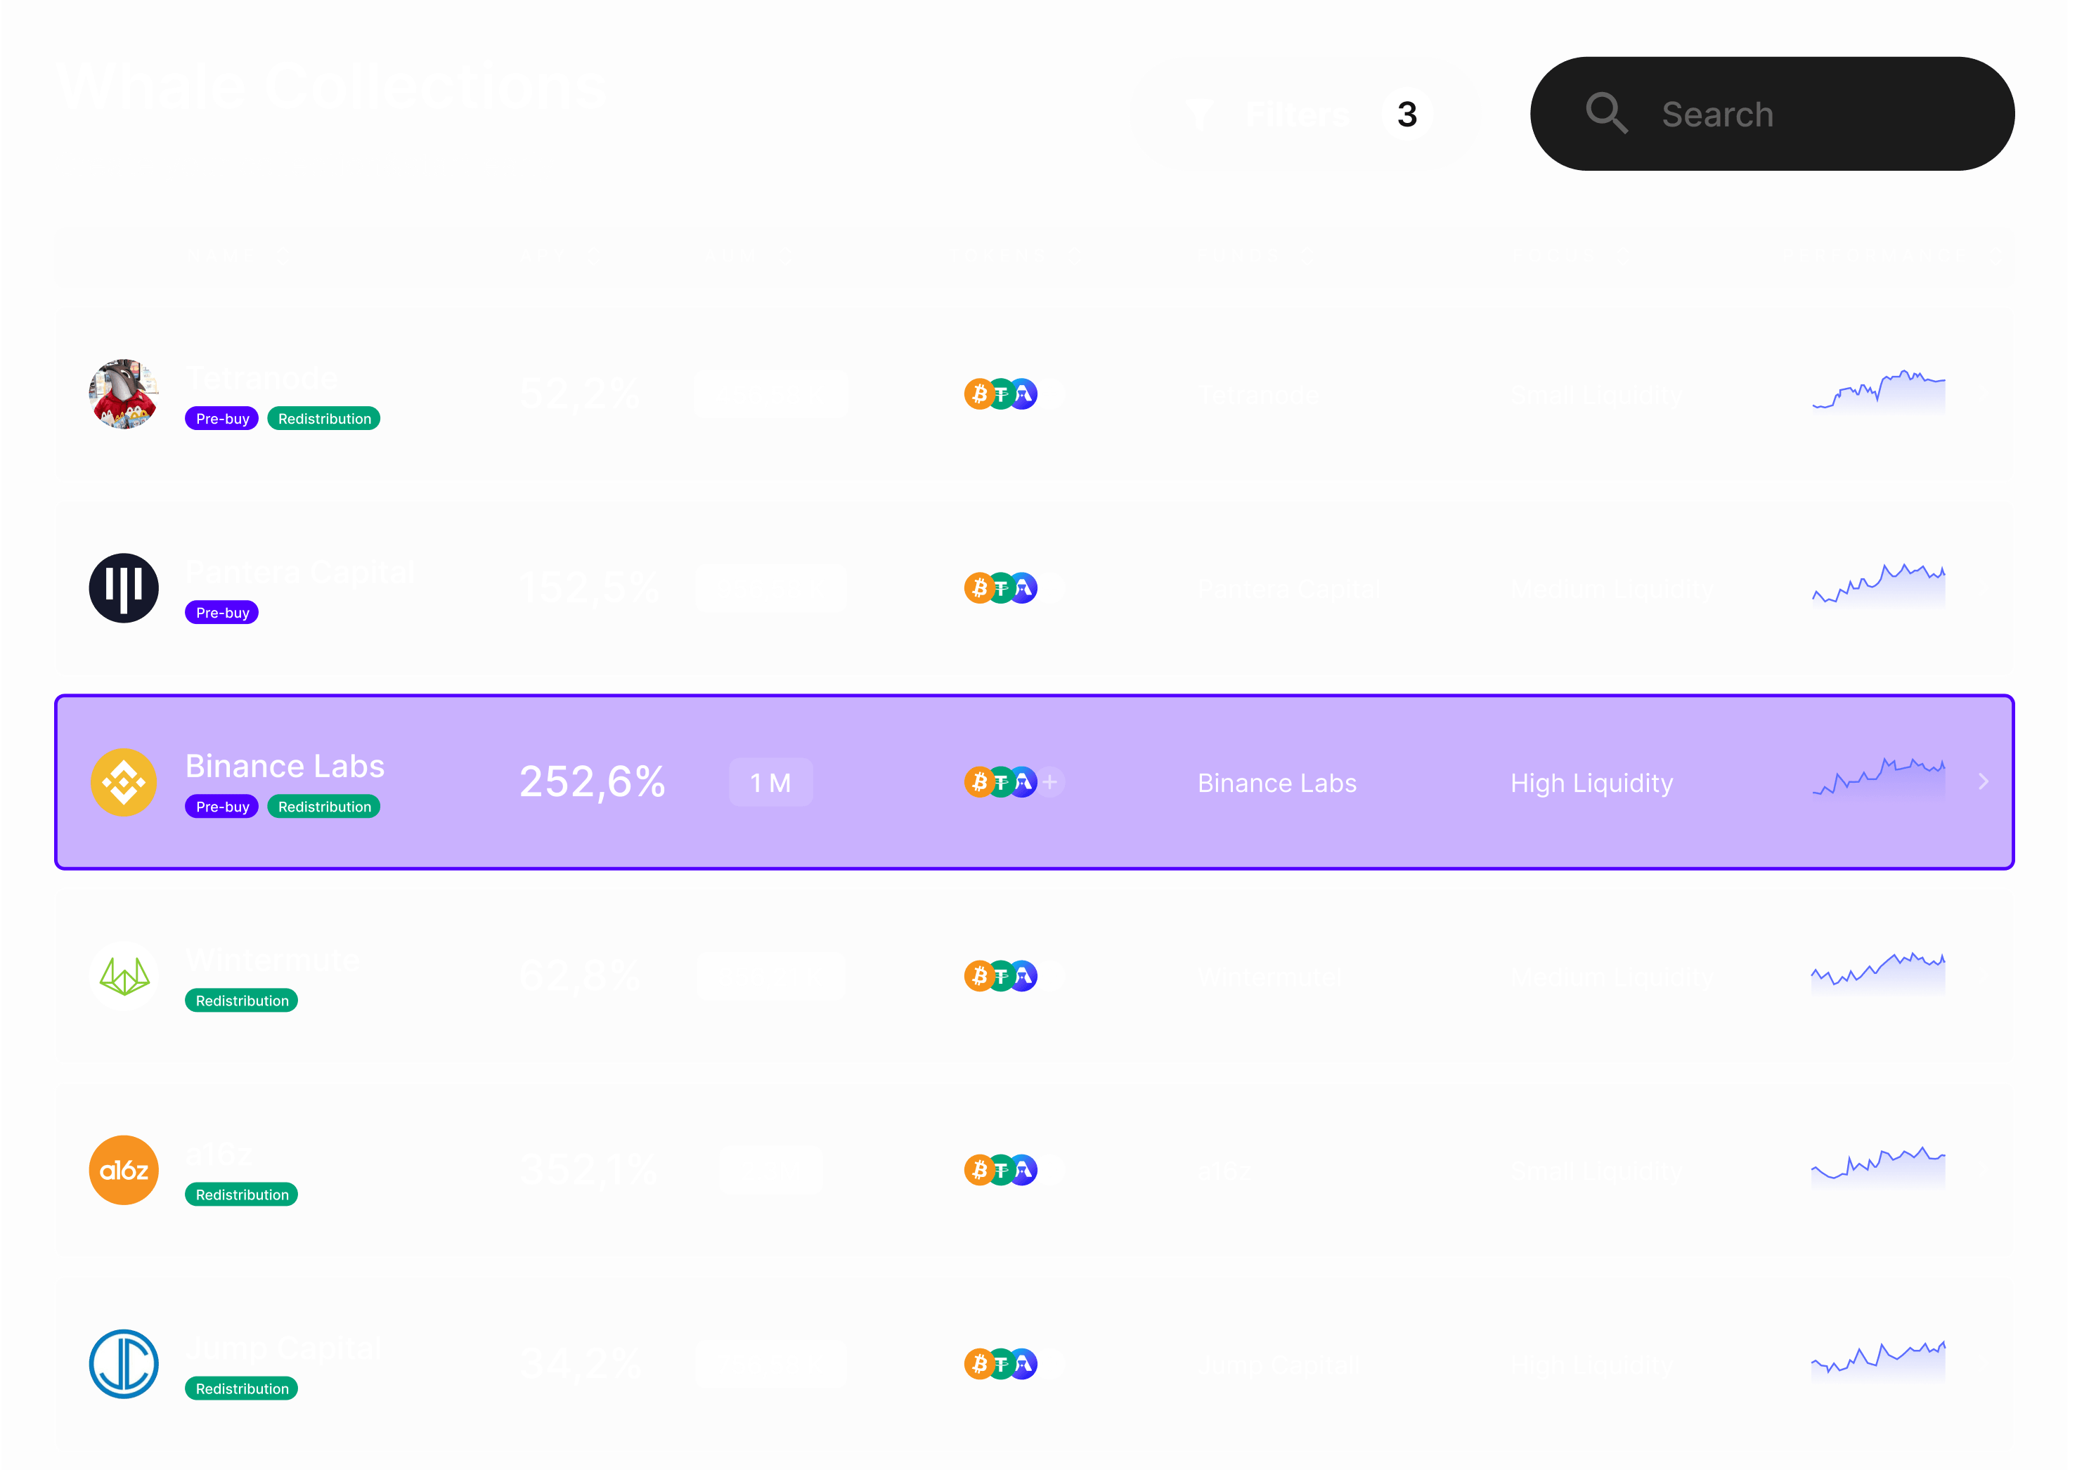Click the Pre-buy tag on Tetranode
Viewport: 2096px width, 1470px height.
pyautogui.click(x=221, y=418)
